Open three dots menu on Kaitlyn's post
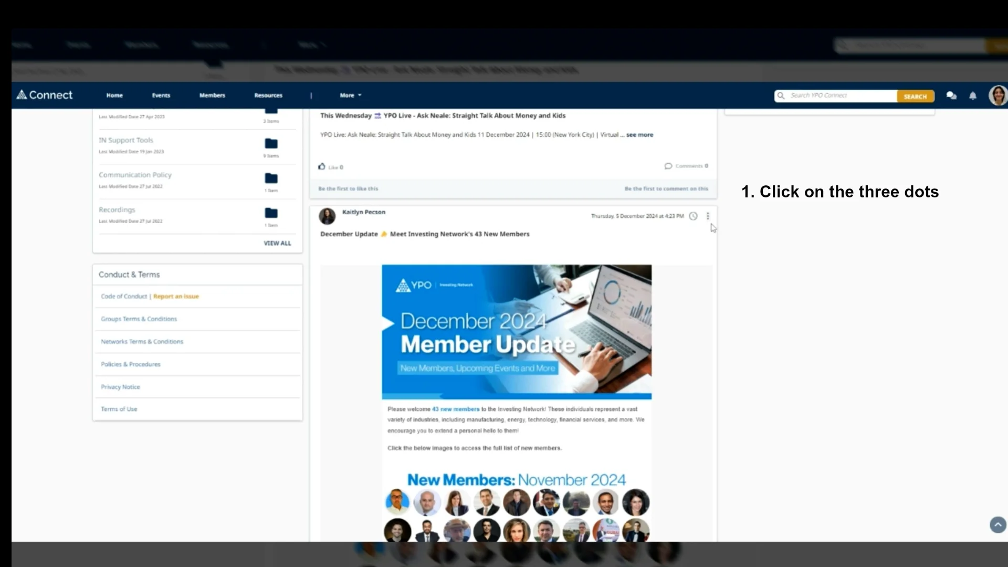1008x567 pixels. (708, 216)
